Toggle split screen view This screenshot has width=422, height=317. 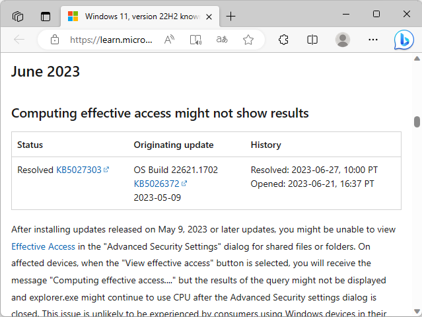click(x=312, y=40)
